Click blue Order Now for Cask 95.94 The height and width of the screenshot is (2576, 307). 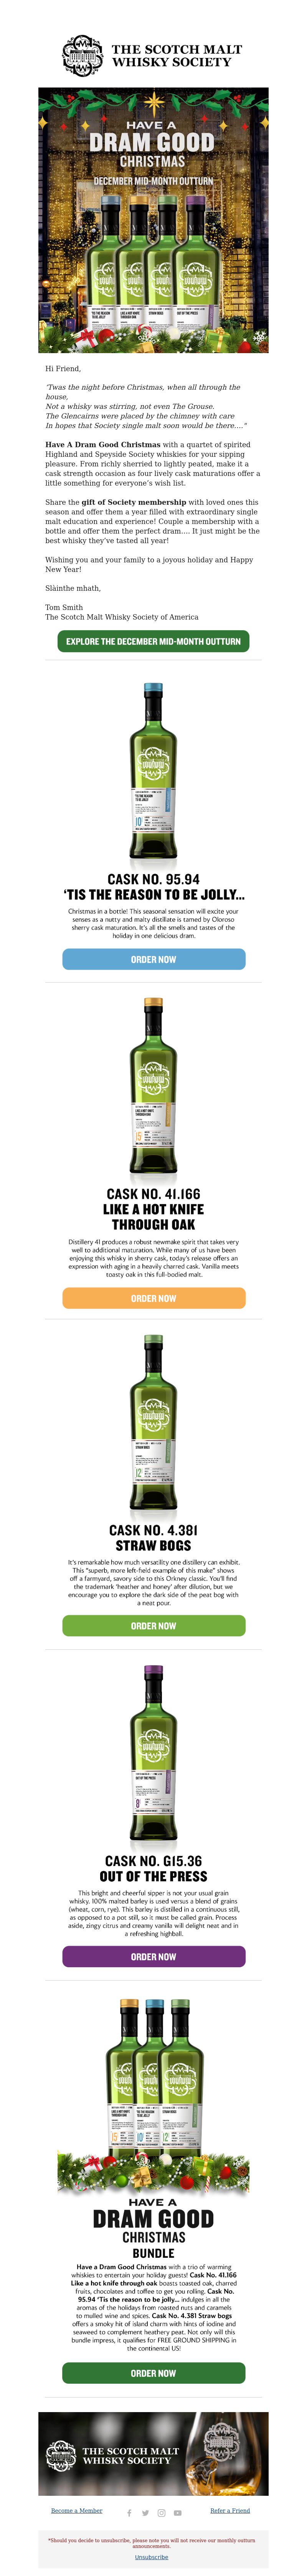[x=153, y=959]
